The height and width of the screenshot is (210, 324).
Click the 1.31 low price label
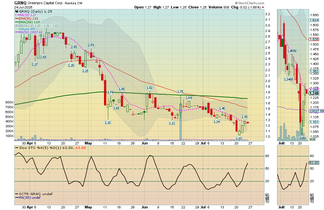pyautogui.click(x=172, y=123)
